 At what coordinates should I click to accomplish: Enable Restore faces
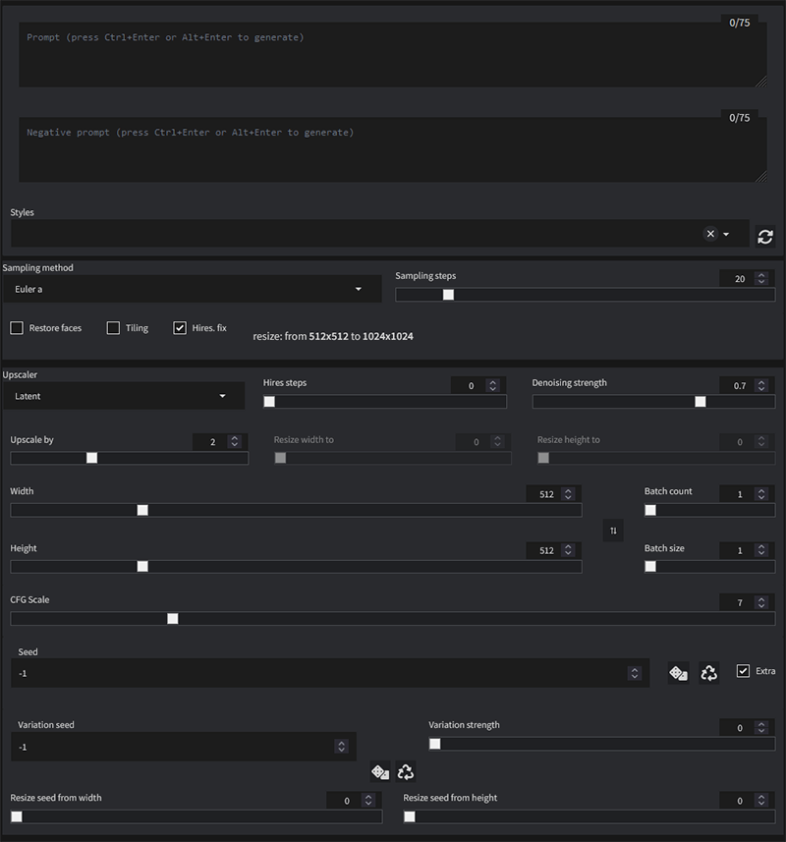click(17, 327)
